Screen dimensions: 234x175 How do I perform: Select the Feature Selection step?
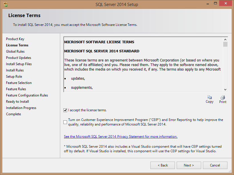pos(19,83)
